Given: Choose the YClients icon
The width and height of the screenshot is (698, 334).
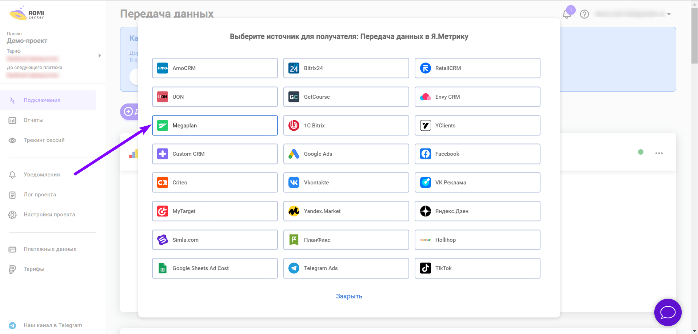Looking at the screenshot, I should [x=425, y=125].
